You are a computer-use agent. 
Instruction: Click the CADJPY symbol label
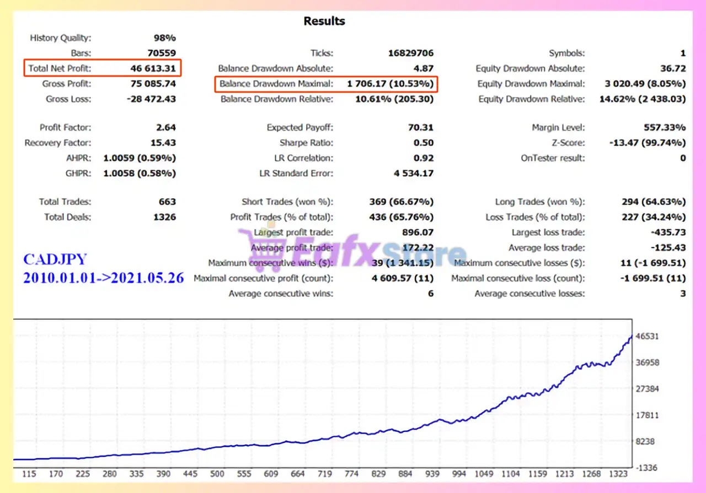click(x=55, y=259)
